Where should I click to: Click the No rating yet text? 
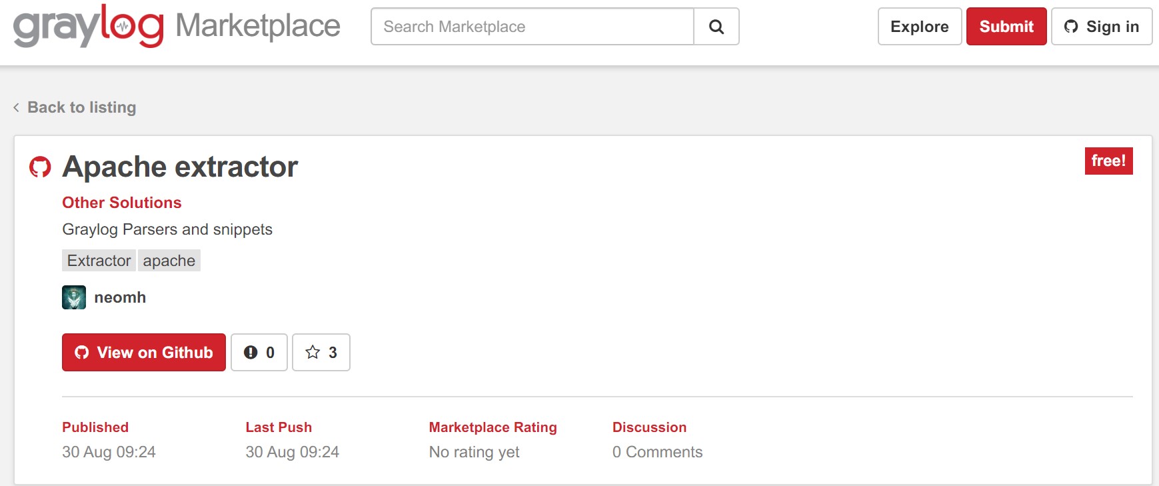pos(474,452)
